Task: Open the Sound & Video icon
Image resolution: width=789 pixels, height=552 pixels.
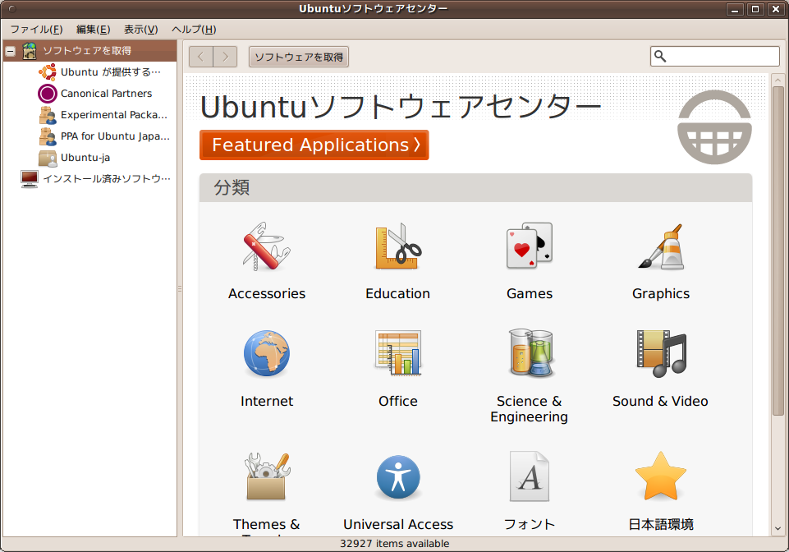Action: [x=662, y=353]
